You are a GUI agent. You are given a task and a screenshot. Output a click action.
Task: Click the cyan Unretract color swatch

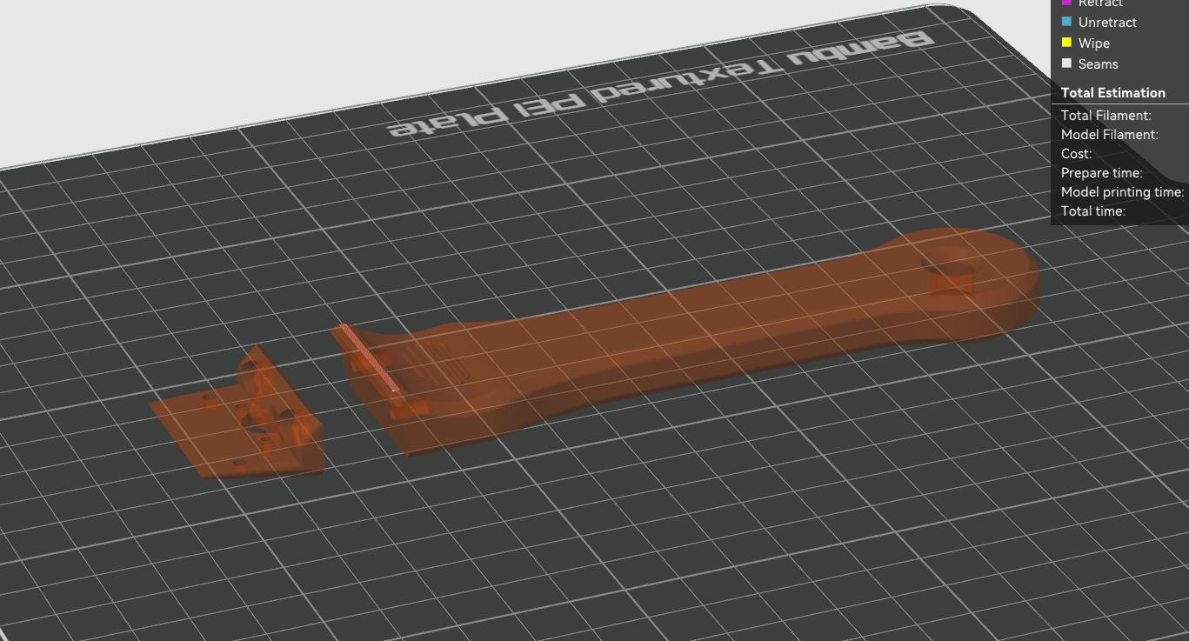[x=1067, y=22]
